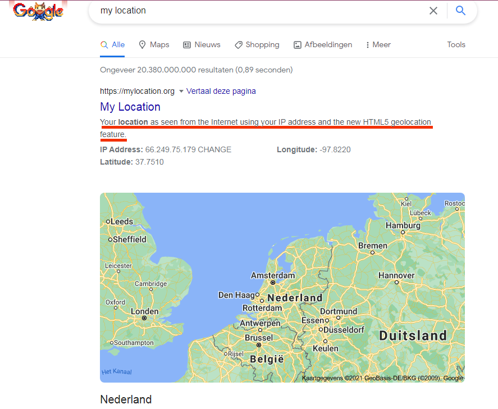The width and height of the screenshot is (498, 409).
Task: Switch to the Nieuws tab
Action: pyautogui.click(x=202, y=45)
